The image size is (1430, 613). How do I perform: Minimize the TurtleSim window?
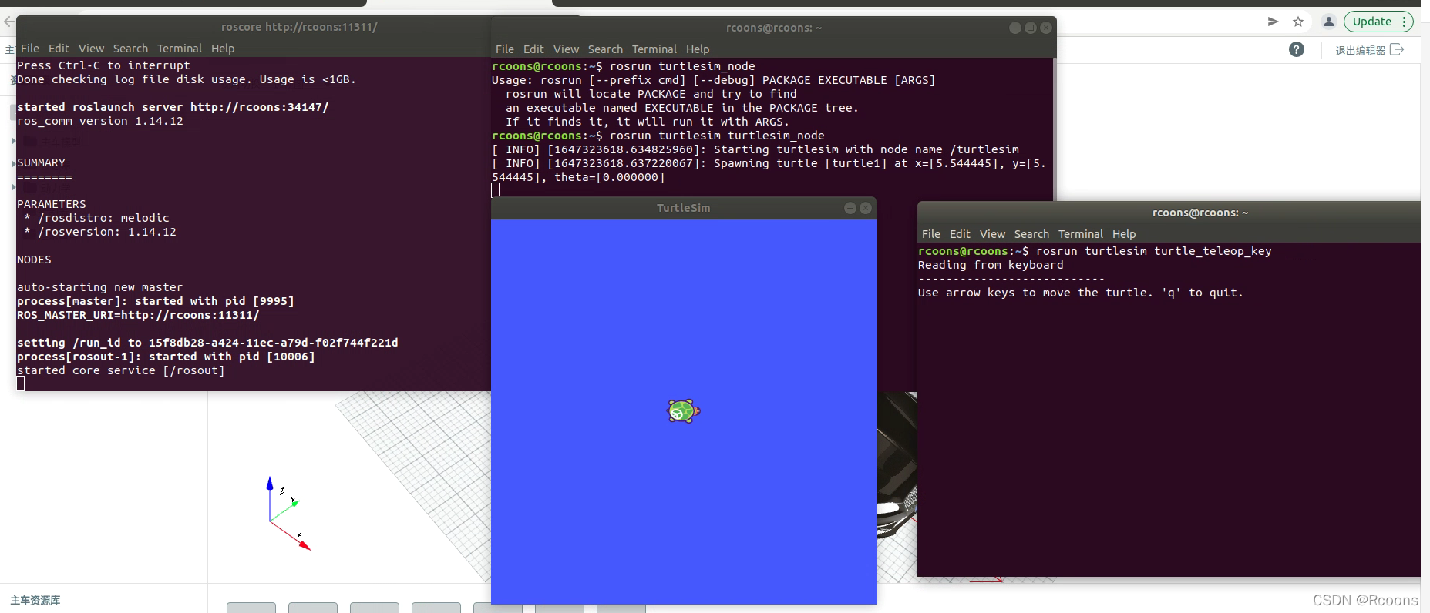pos(850,208)
